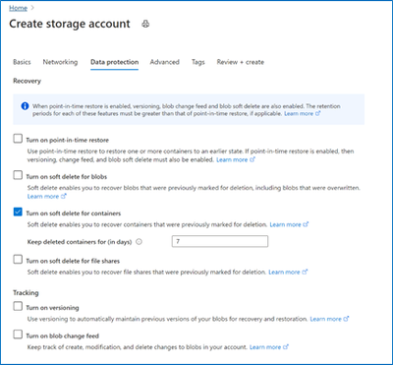Viewport: 393px width, 365px height.
Task: Open Learn more under point-in-time restore
Action: tap(236, 159)
